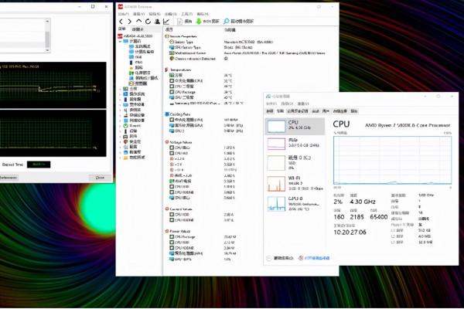Click the Up arrow in AIDA64 toolbar
The height and width of the screenshot is (309, 464).
(138, 22)
